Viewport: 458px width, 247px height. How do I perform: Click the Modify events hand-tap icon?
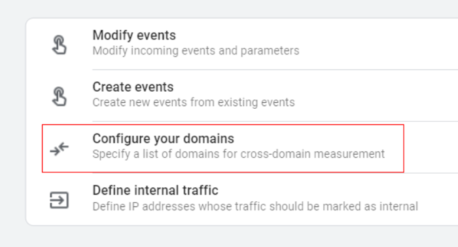[x=60, y=45]
